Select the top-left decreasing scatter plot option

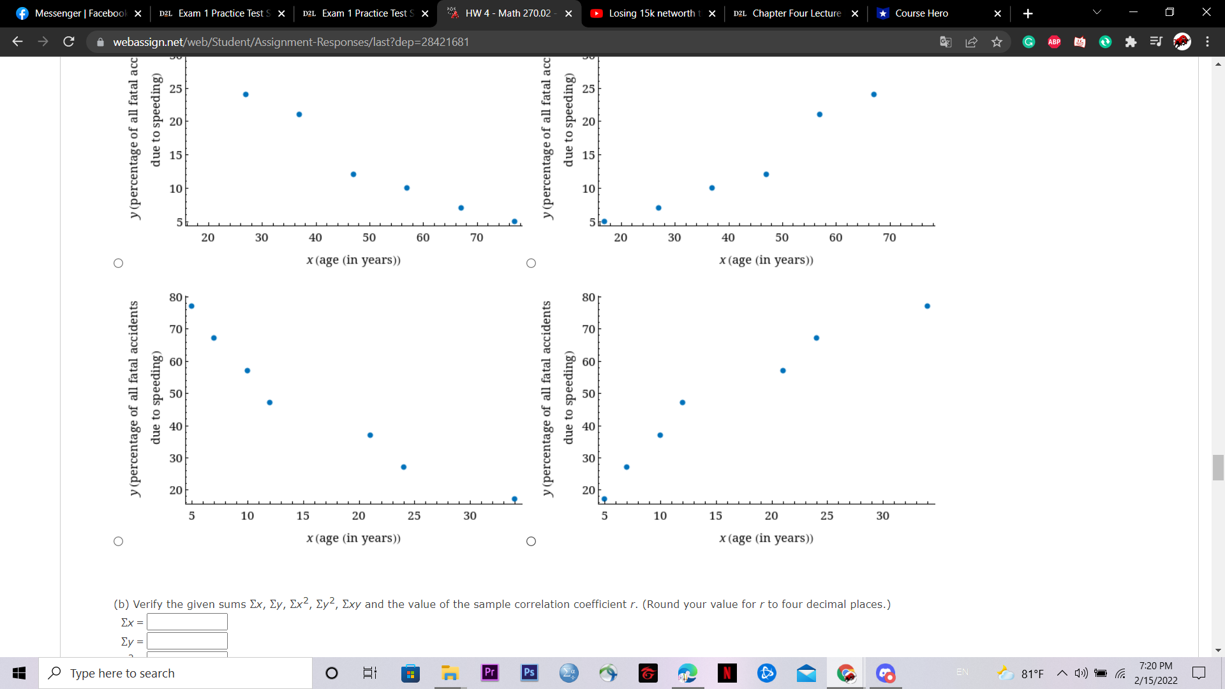(118, 263)
